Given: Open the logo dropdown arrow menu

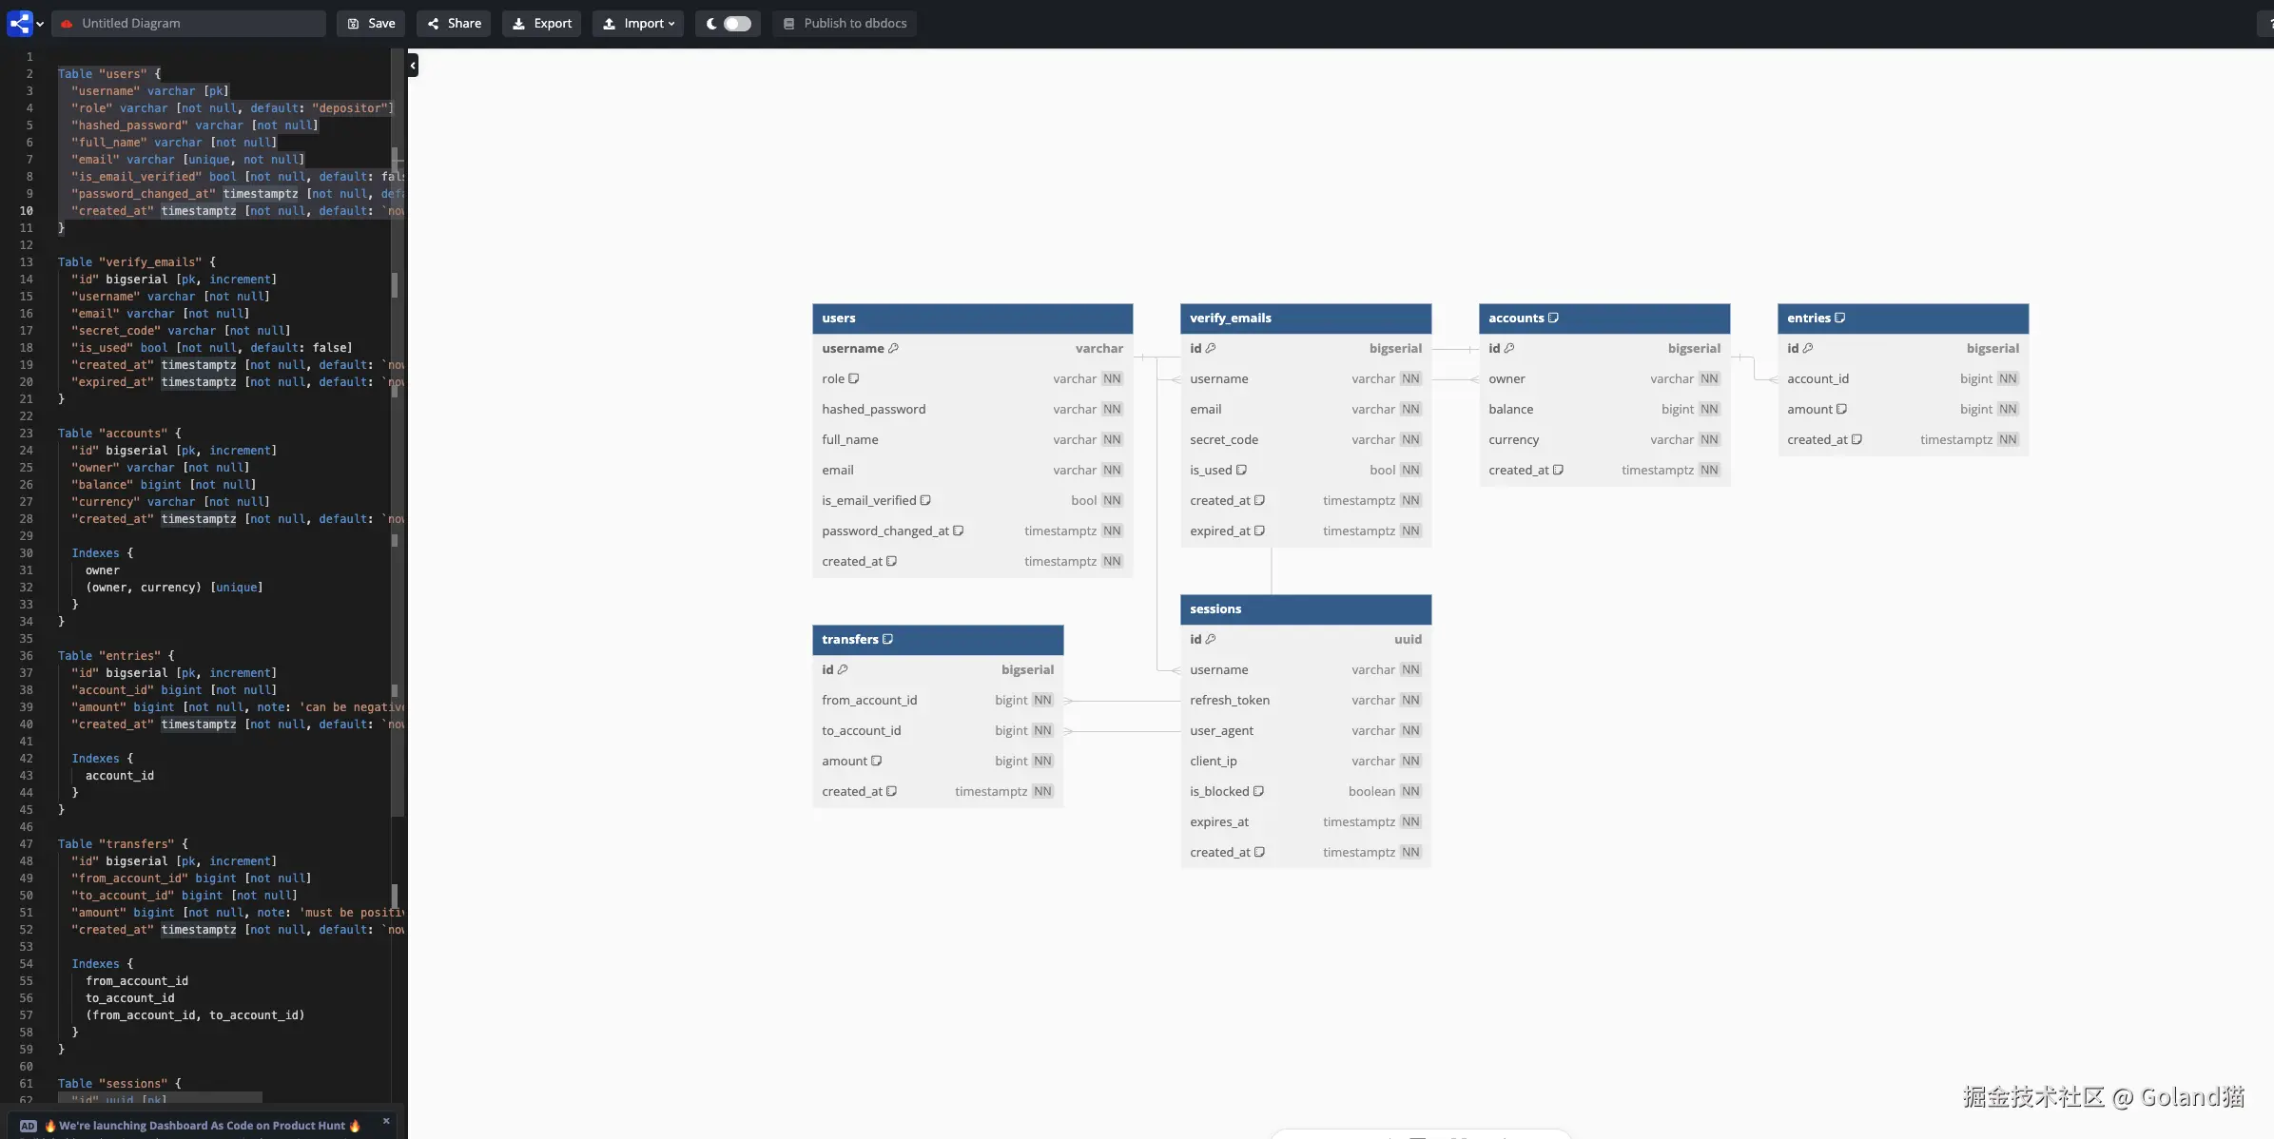Looking at the screenshot, I should coord(40,24).
